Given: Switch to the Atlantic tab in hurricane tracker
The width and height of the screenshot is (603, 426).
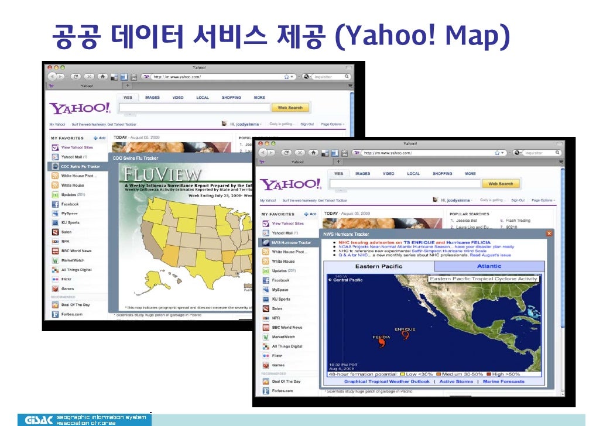Looking at the screenshot, I should (x=489, y=266).
